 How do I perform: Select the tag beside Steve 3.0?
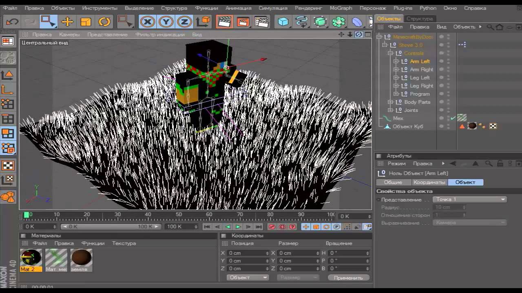click(462, 45)
